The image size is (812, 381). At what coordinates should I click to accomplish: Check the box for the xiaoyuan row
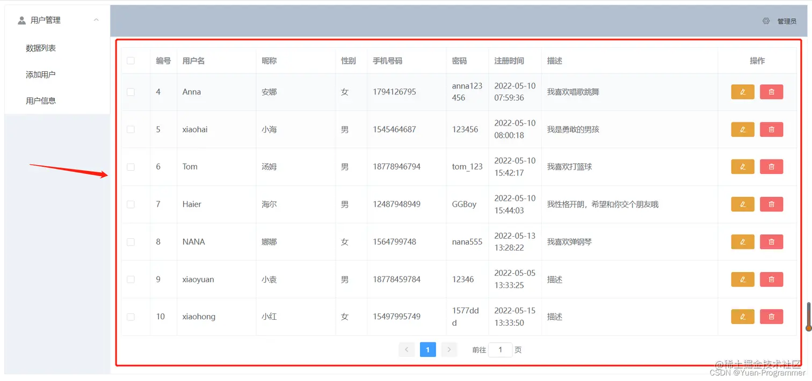pyautogui.click(x=130, y=279)
